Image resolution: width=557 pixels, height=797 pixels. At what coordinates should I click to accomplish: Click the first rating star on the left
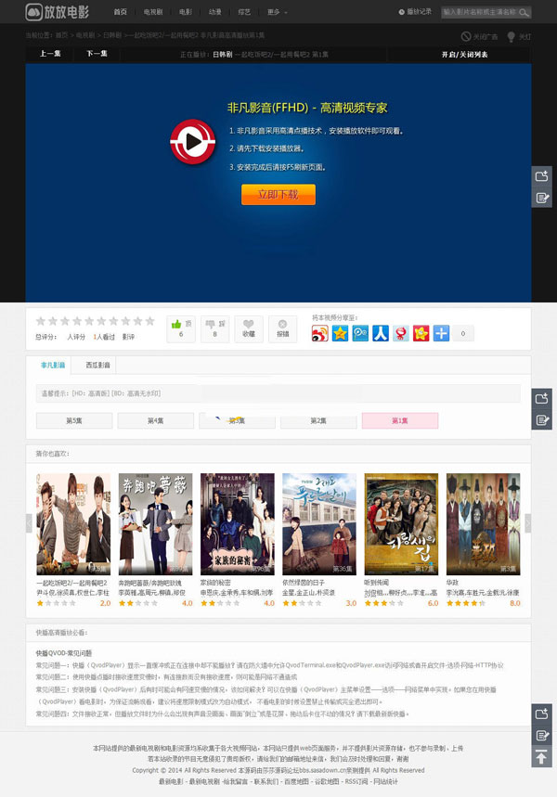pos(41,321)
